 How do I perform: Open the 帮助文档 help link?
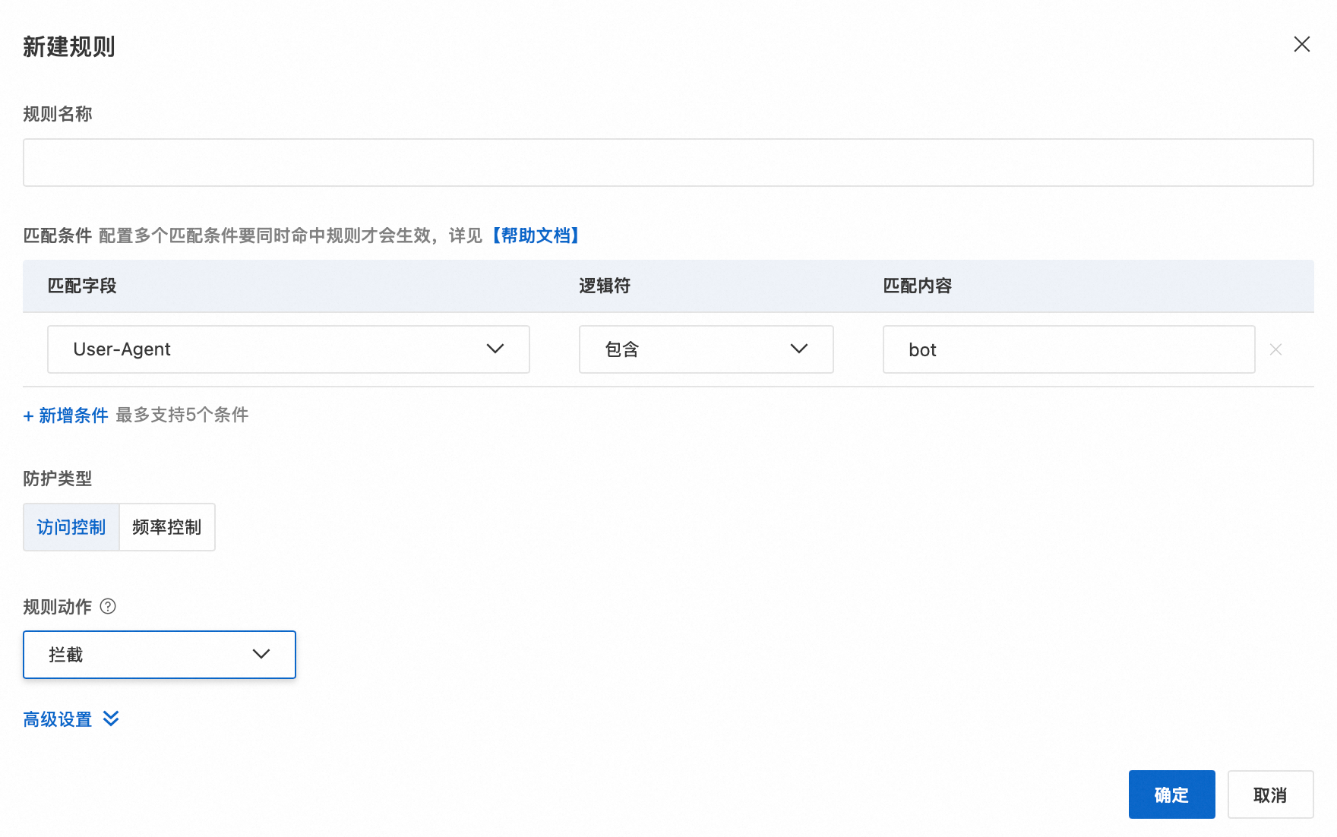536,235
